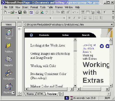Close the c01wa2.htm document pane

(112, 24)
